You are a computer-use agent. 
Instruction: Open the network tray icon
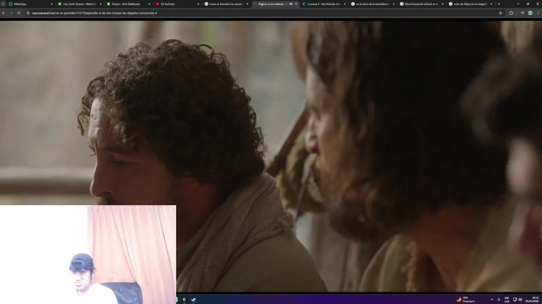[515, 299]
